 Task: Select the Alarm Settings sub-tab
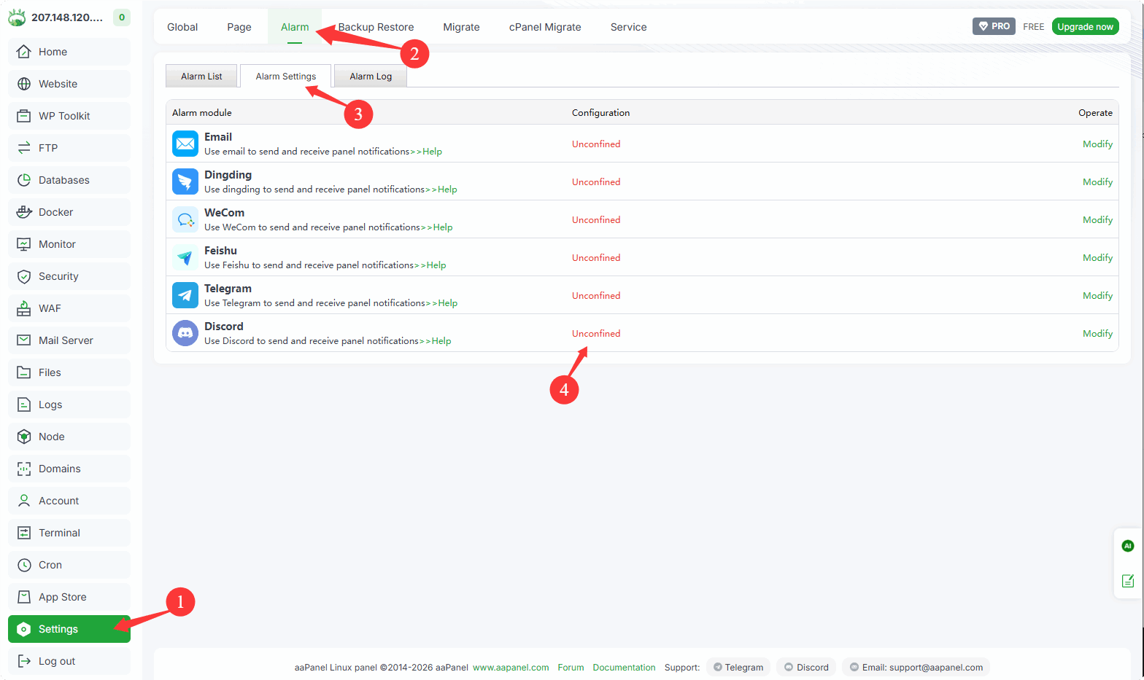tap(286, 76)
